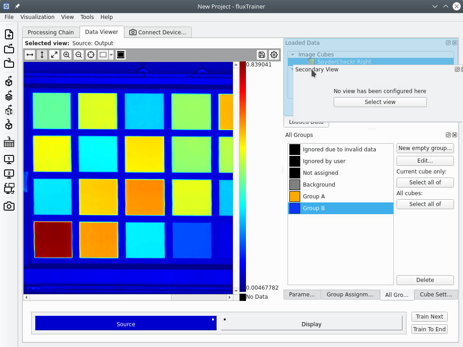Select the dashed rectangle selection tool
Screen dimensions: 463x347
coord(103,55)
